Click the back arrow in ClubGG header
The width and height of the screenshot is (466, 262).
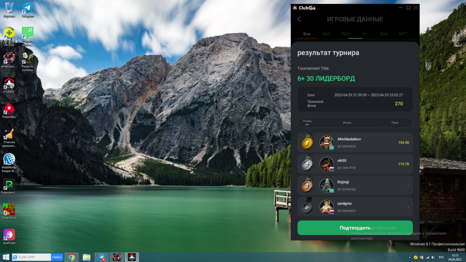[299, 19]
